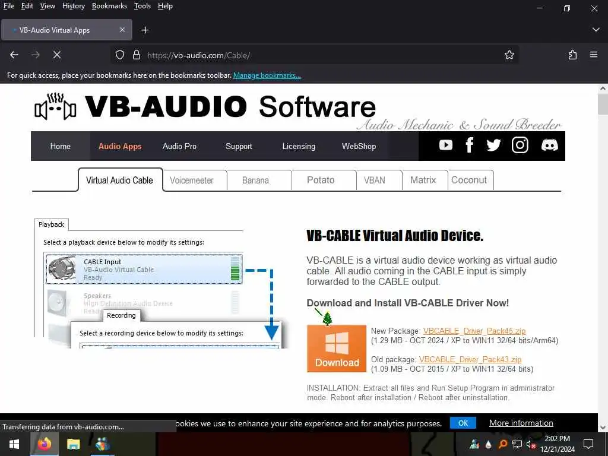Join the VB-Audio Discord icon
The width and height of the screenshot is (608, 456).
tap(549, 145)
